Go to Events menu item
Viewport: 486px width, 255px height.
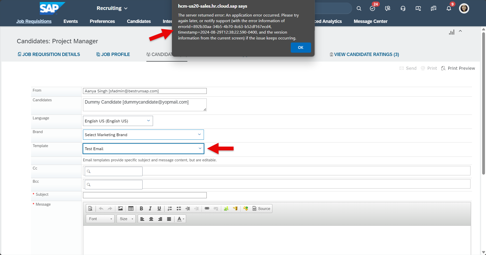pyautogui.click(x=71, y=21)
